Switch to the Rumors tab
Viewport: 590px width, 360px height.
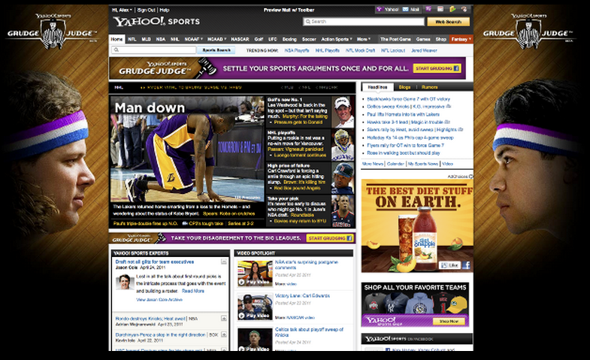(429, 87)
